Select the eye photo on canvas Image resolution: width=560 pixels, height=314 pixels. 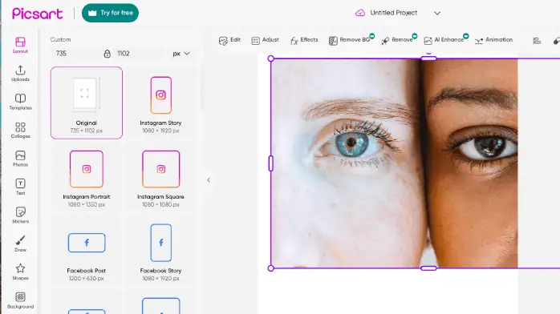(x=394, y=163)
